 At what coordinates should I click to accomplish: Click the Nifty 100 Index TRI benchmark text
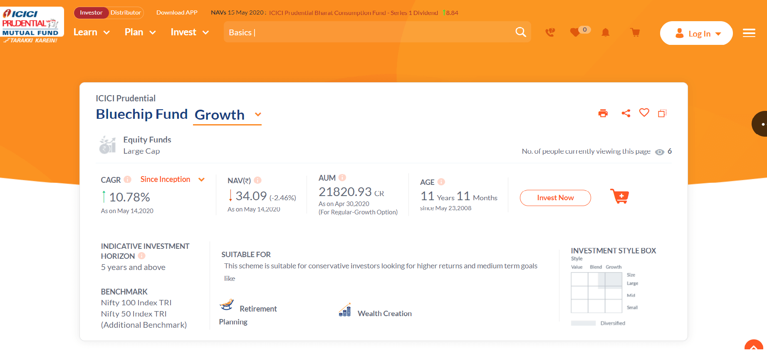[x=136, y=303]
